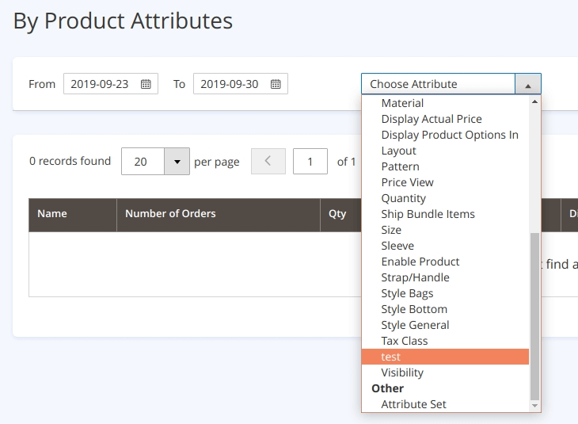Open the From date calendar picker icon
The height and width of the screenshot is (424, 578).
[x=146, y=84]
